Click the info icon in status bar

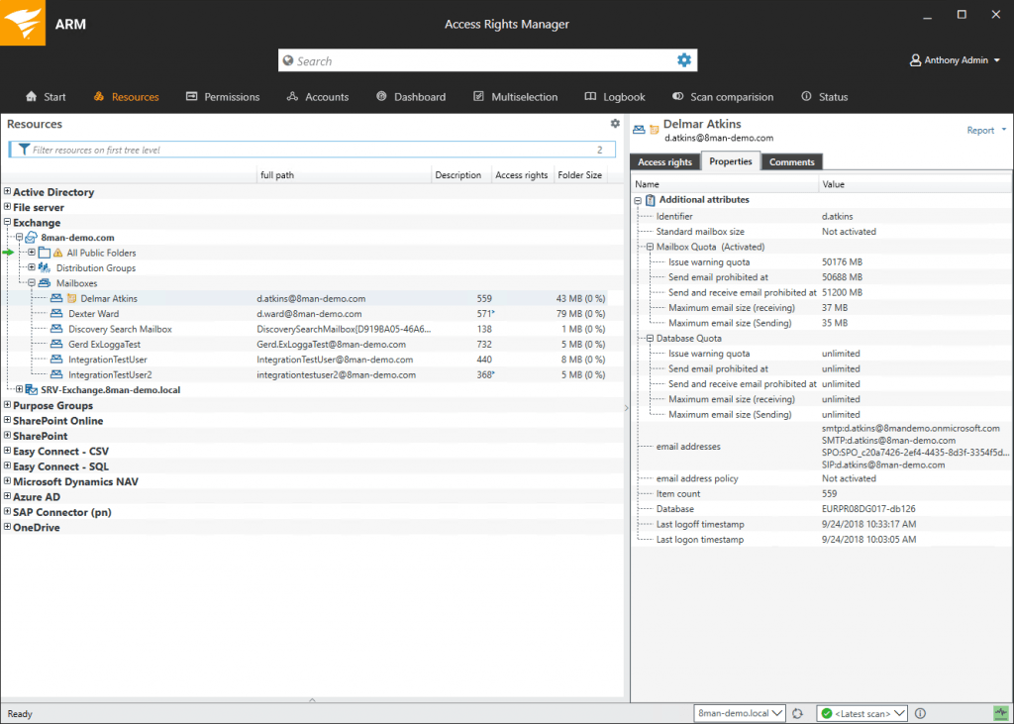coord(920,714)
